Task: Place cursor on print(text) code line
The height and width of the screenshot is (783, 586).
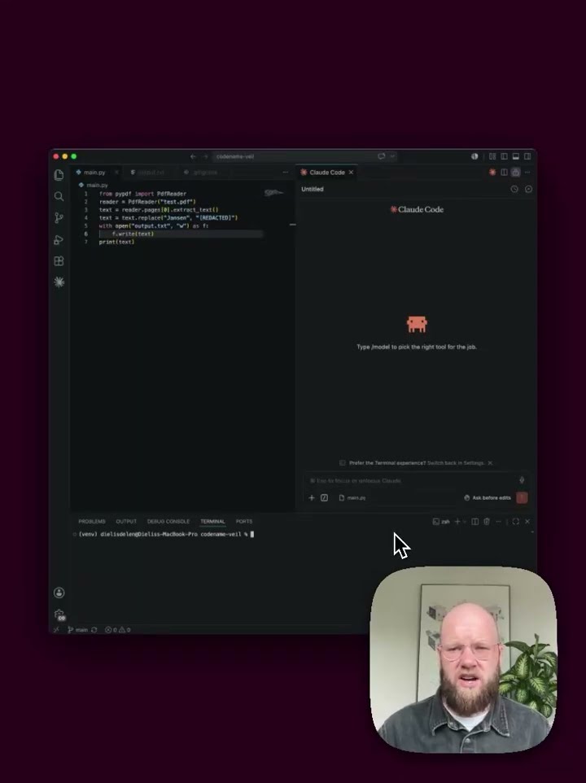Action: (x=116, y=242)
